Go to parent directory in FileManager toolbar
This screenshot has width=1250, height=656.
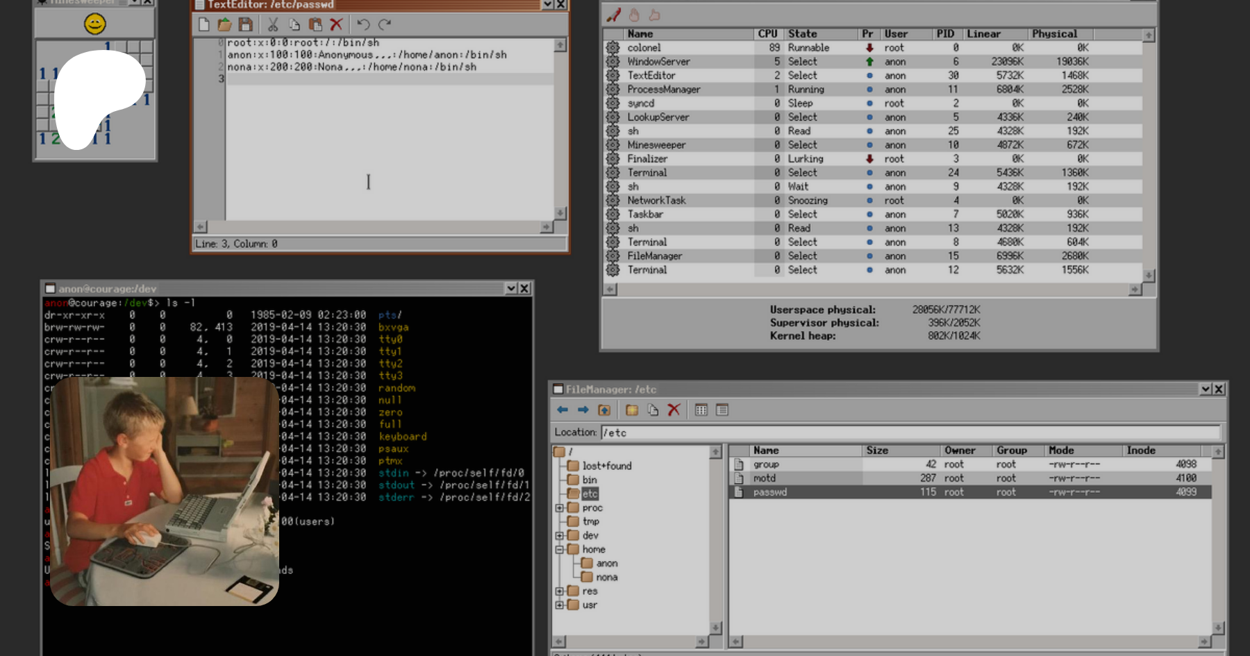coord(604,410)
